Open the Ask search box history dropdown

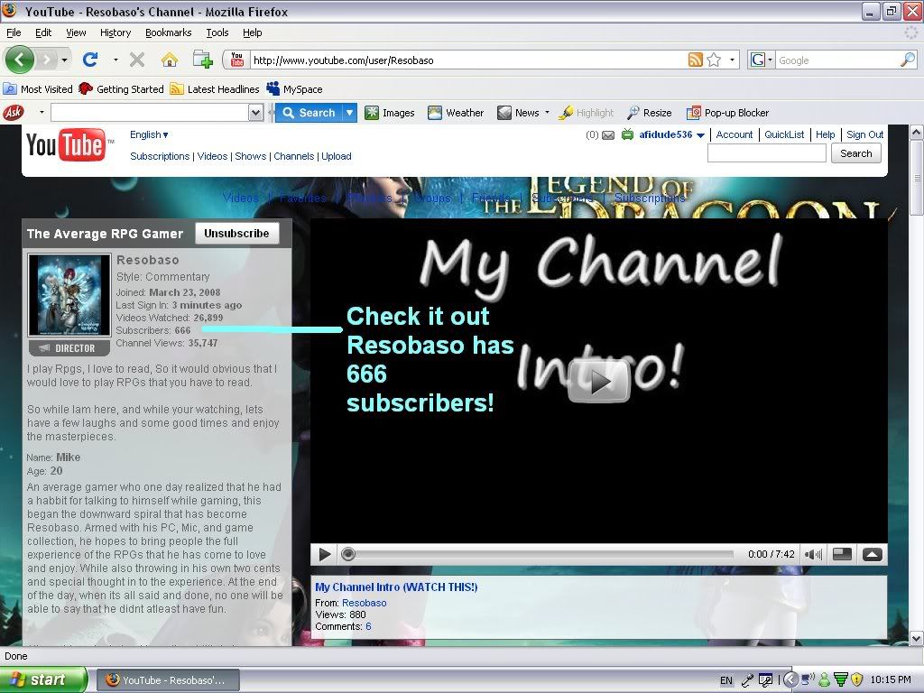(255, 113)
